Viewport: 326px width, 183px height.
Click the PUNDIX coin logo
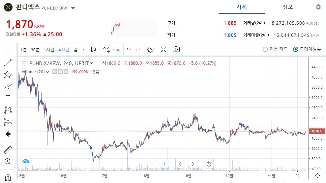point(8,8)
